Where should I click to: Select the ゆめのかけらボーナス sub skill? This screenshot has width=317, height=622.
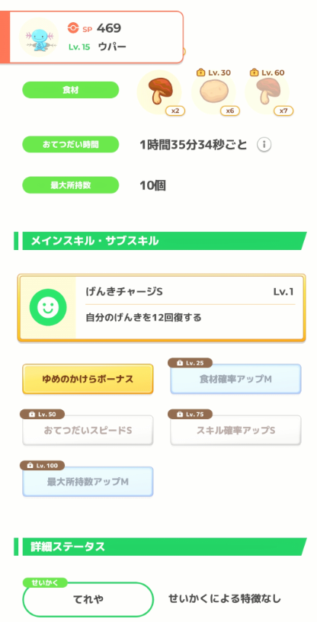pos(88,379)
